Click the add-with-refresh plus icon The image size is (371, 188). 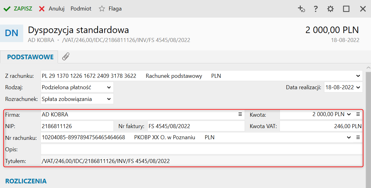[x=301, y=9]
